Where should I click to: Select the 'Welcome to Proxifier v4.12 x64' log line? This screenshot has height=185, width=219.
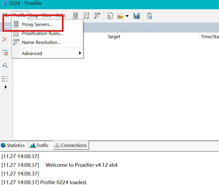tap(82, 165)
